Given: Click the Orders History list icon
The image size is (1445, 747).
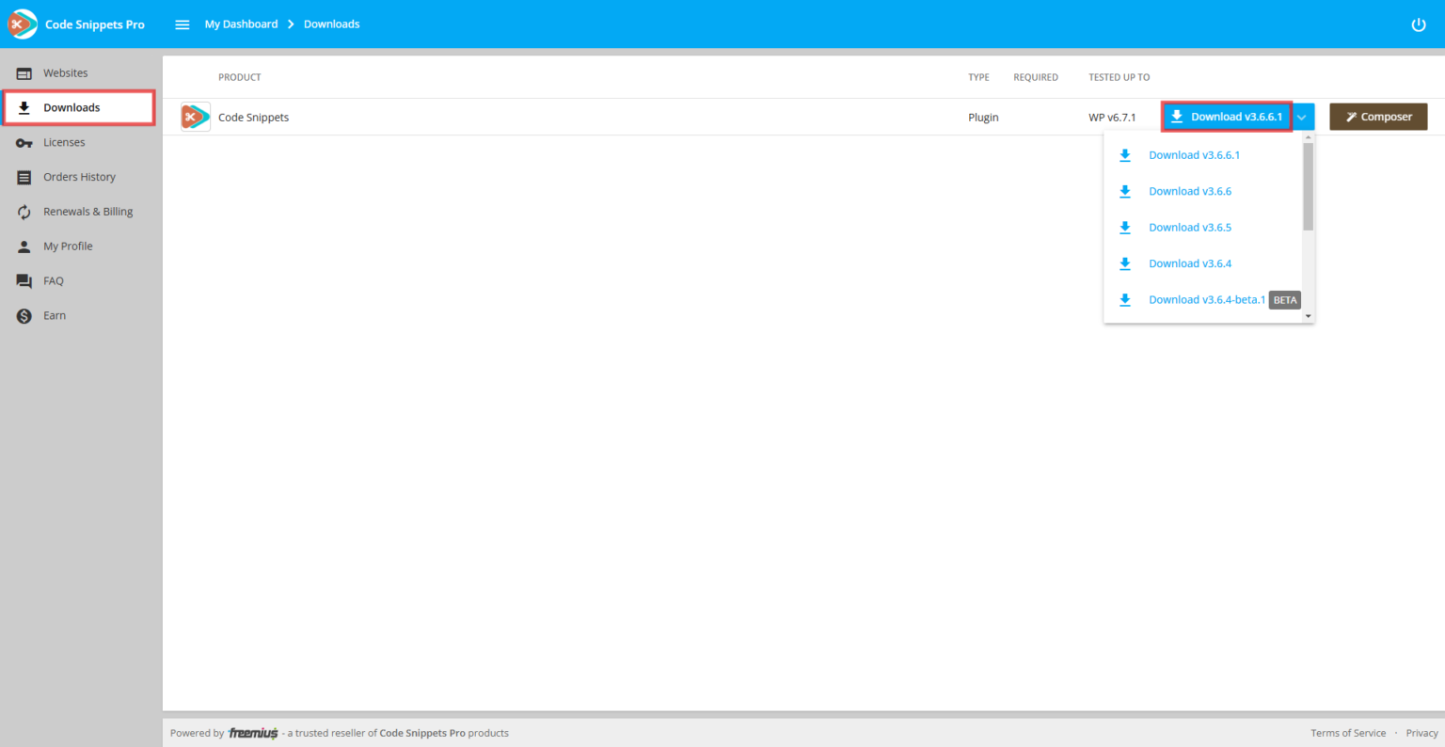Looking at the screenshot, I should [24, 177].
